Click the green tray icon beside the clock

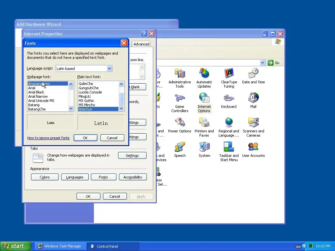tap(311, 246)
